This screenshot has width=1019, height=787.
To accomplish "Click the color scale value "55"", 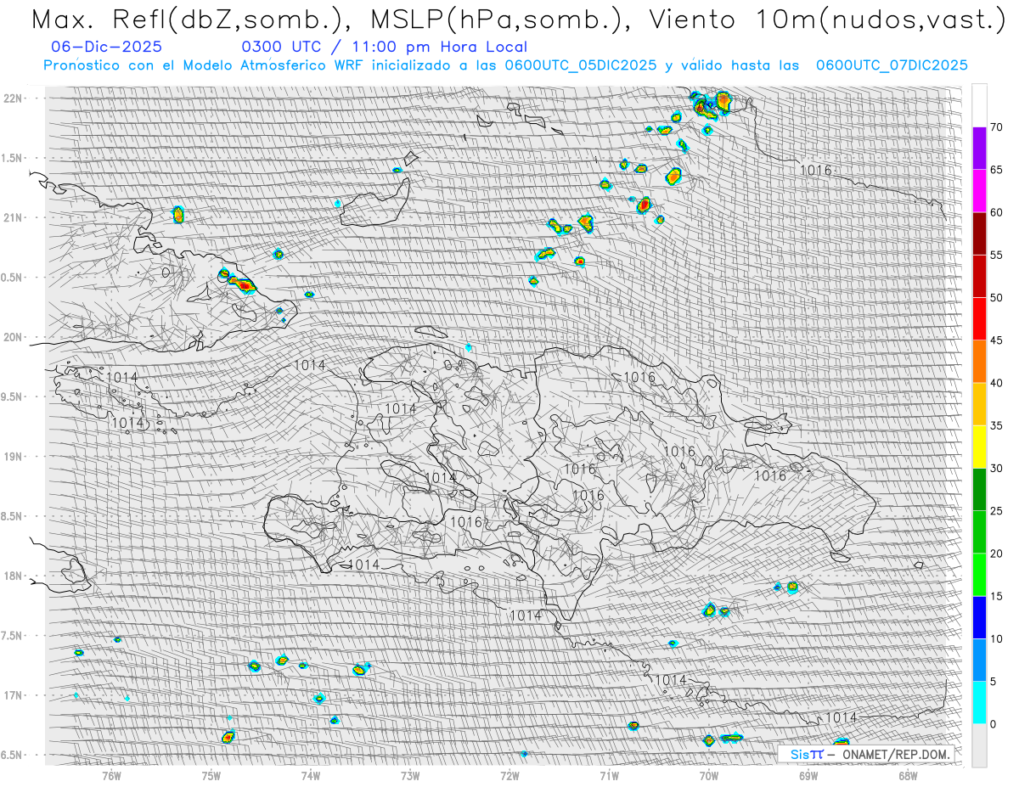I will [997, 255].
